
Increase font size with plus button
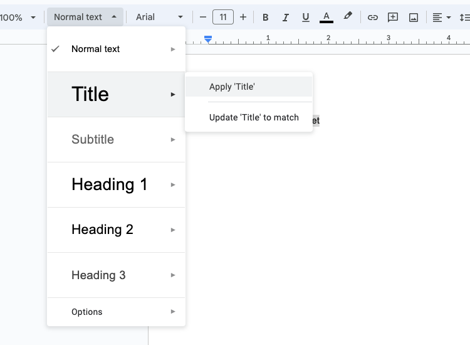coord(243,17)
